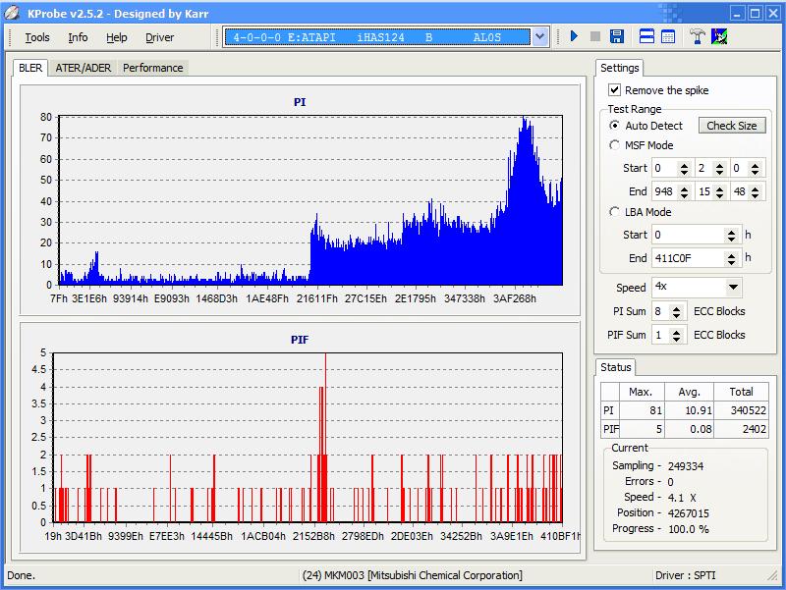Select the LBA Mode radio button

pyautogui.click(x=615, y=212)
